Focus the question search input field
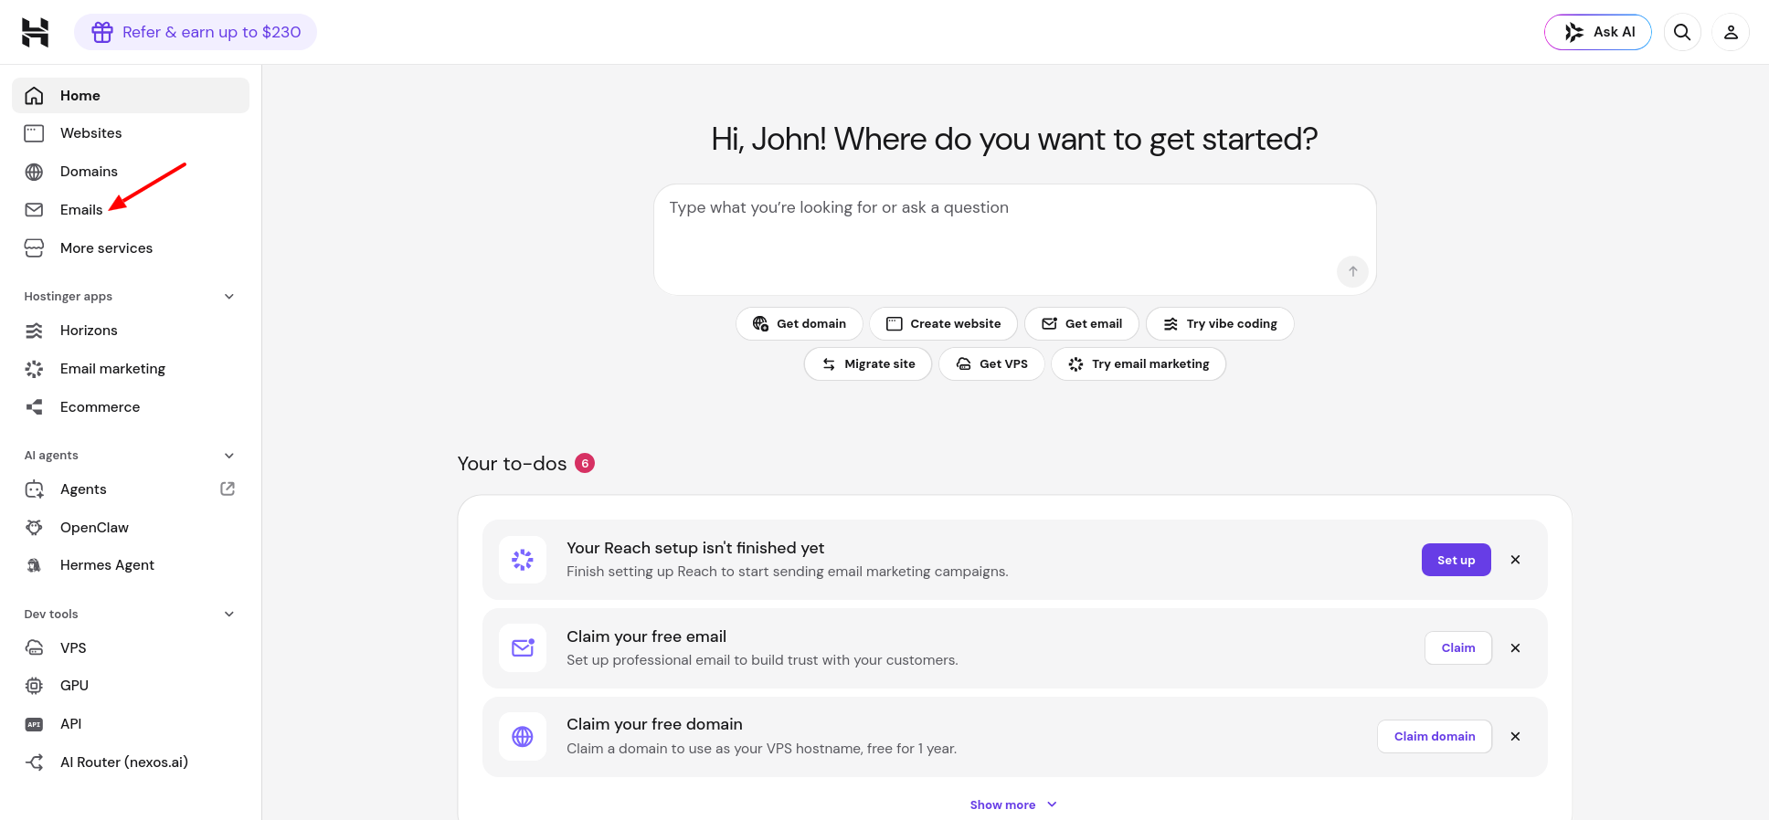Screen dimensions: 1769x820 tap(1014, 239)
